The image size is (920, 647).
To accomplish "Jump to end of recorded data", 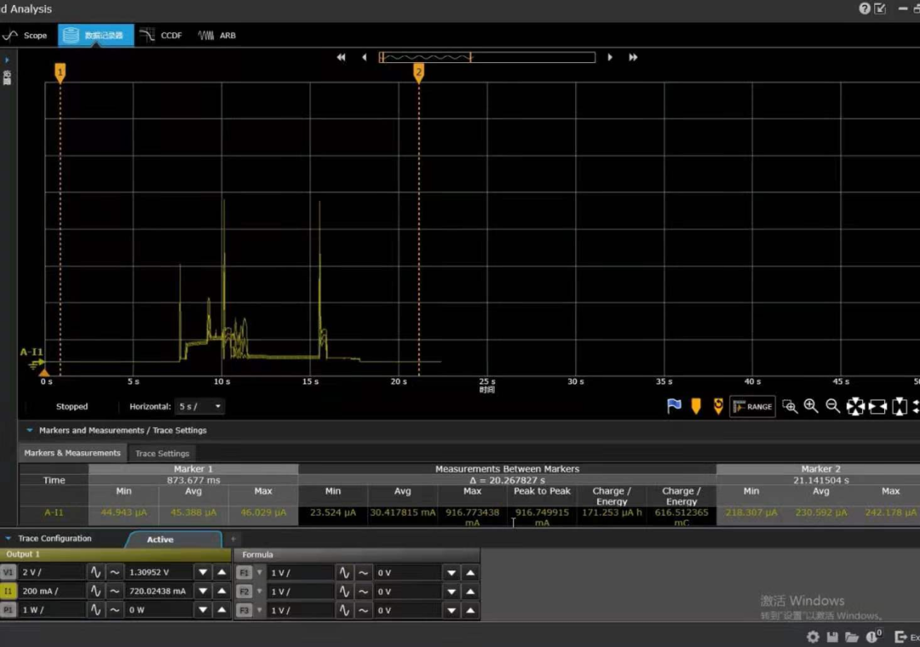I will [x=632, y=57].
